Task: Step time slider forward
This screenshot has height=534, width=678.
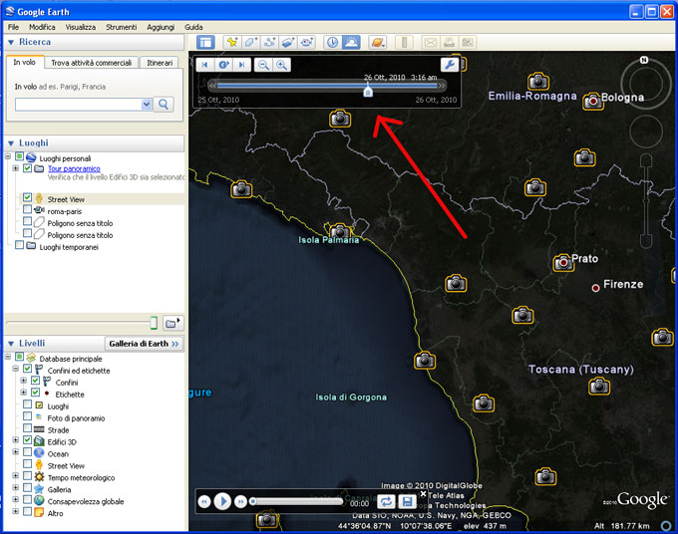Action: 241,65
